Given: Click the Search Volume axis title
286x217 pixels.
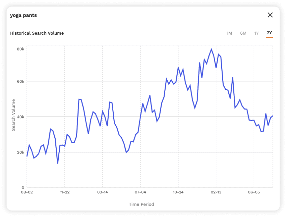Looking at the screenshot, I should (13, 115).
